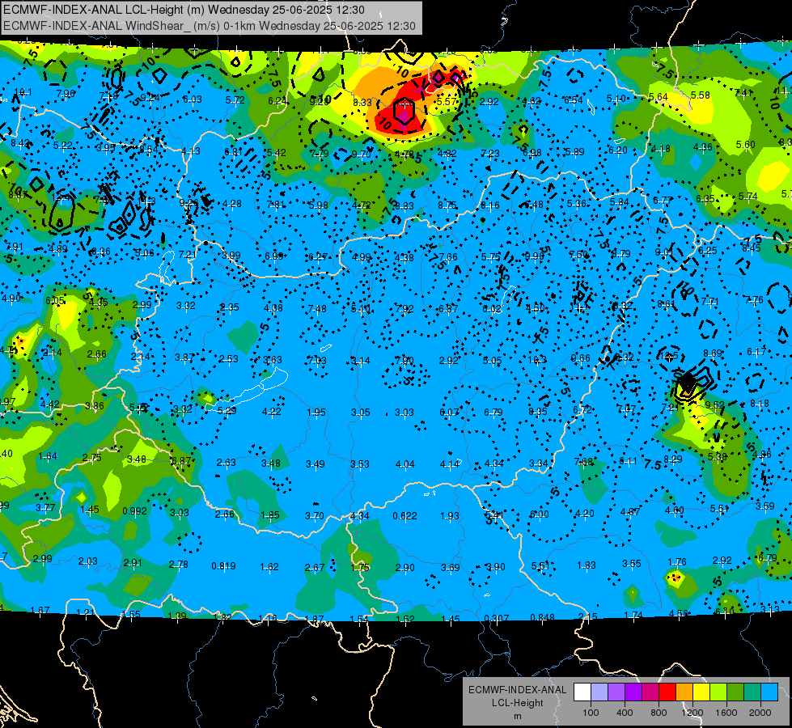Click the teal legend swatch
The height and width of the screenshot is (728, 792).
(752, 692)
